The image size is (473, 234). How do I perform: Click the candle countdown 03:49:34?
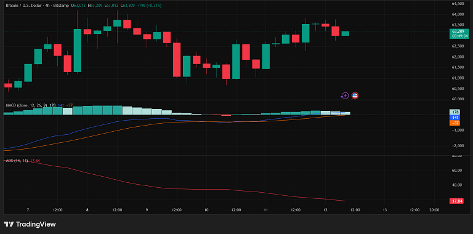pos(460,36)
